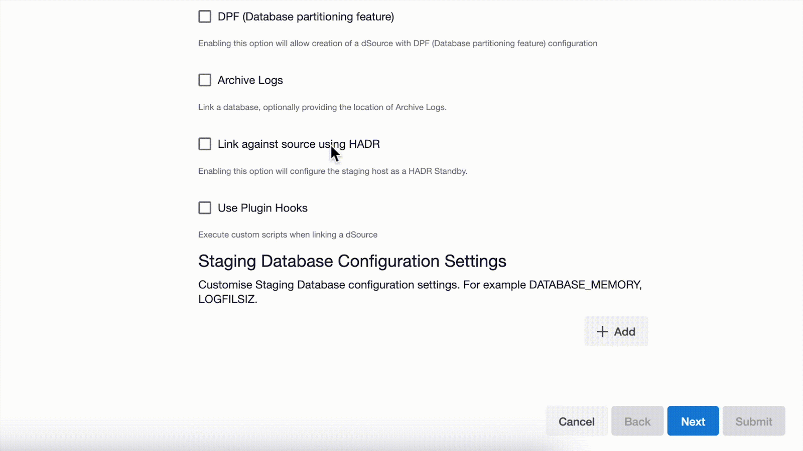This screenshot has width=803, height=451.
Task: Click the DPF configuration description text
Action: point(397,44)
